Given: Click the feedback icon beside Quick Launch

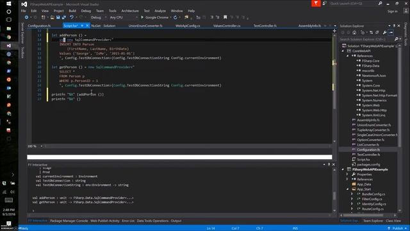Looking at the screenshot, I should tap(325, 3).
